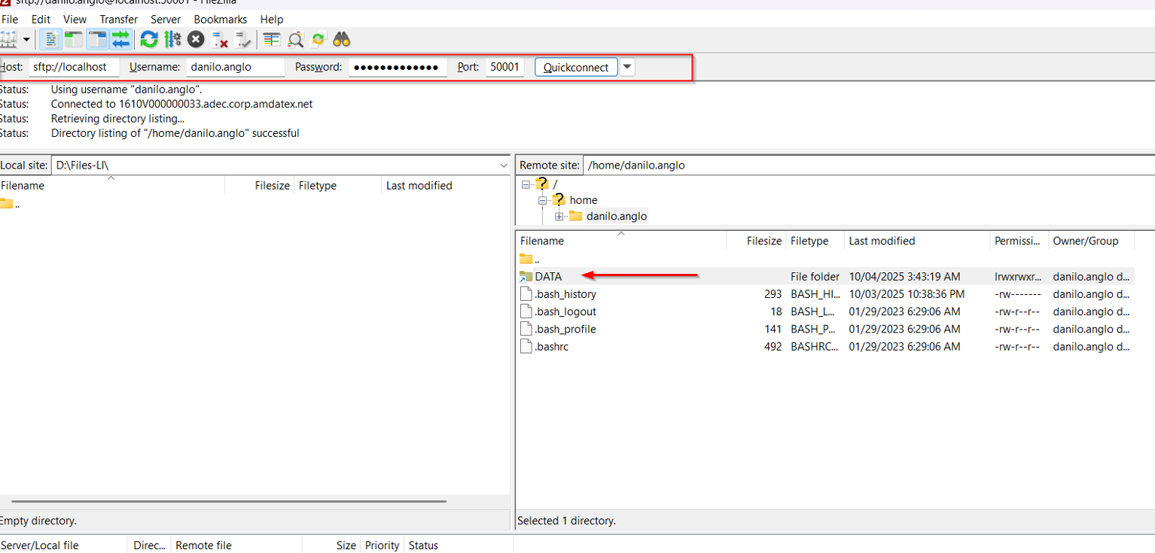Image resolution: width=1155 pixels, height=553 pixels.
Task: Sort remote list by Owner/Group column
Action: 1091,241
